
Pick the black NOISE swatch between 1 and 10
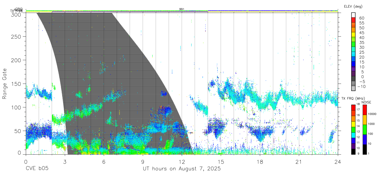(x=365, y=149)
